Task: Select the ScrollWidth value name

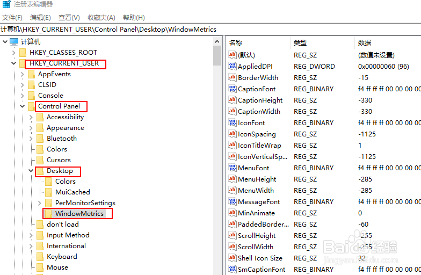Action: pos(256,247)
